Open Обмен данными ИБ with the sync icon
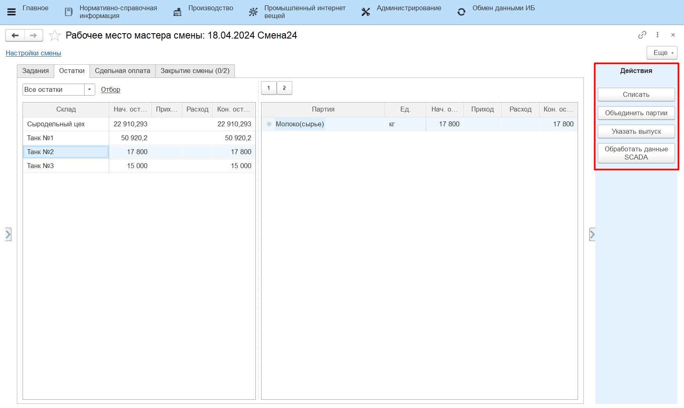Image resolution: width=684 pixels, height=408 pixels. pyautogui.click(x=461, y=12)
